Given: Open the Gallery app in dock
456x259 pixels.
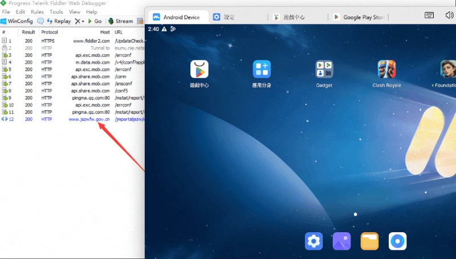Looking at the screenshot, I should [341, 241].
